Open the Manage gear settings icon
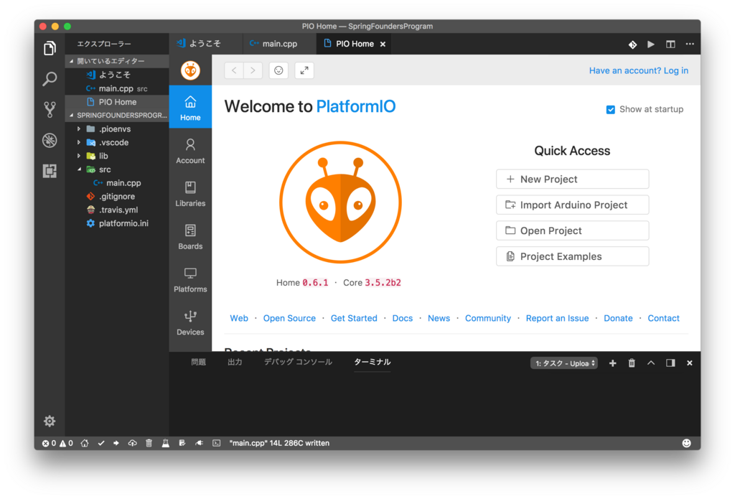The width and height of the screenshot is (735, 499). tap(50, 421)
